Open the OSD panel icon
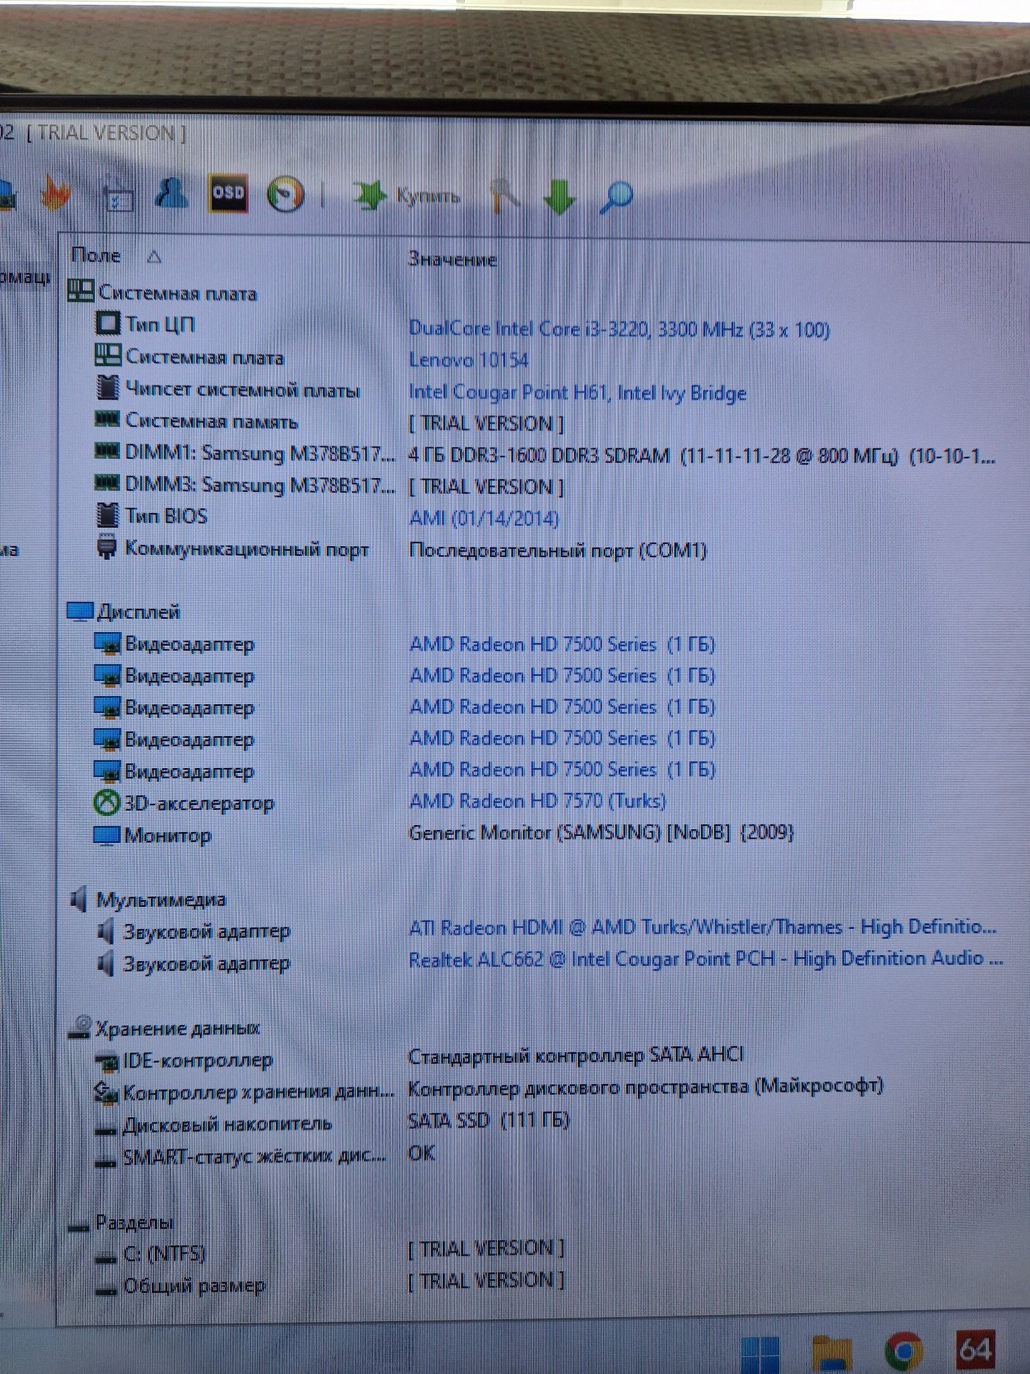The image size is (1030, 1374). click(x=228, y=194)
